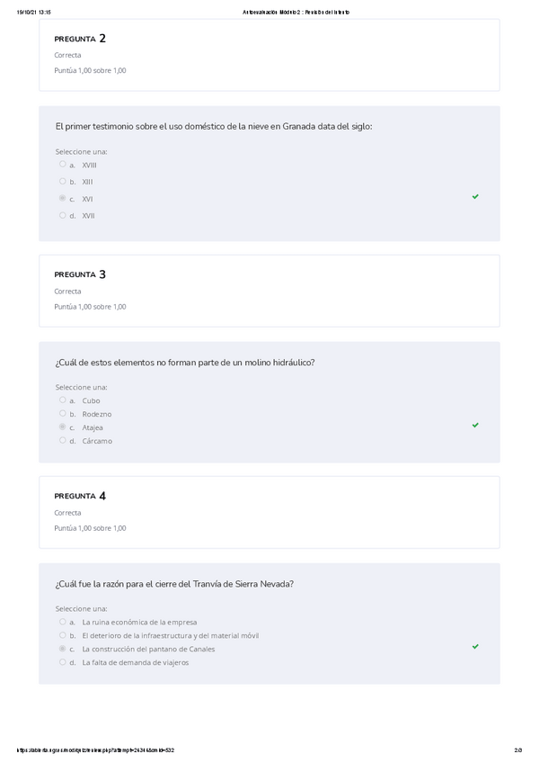Click the green checkmark beside Atajea answer
The width and height of the screenshot is (539, 763).
pos(475,425)
